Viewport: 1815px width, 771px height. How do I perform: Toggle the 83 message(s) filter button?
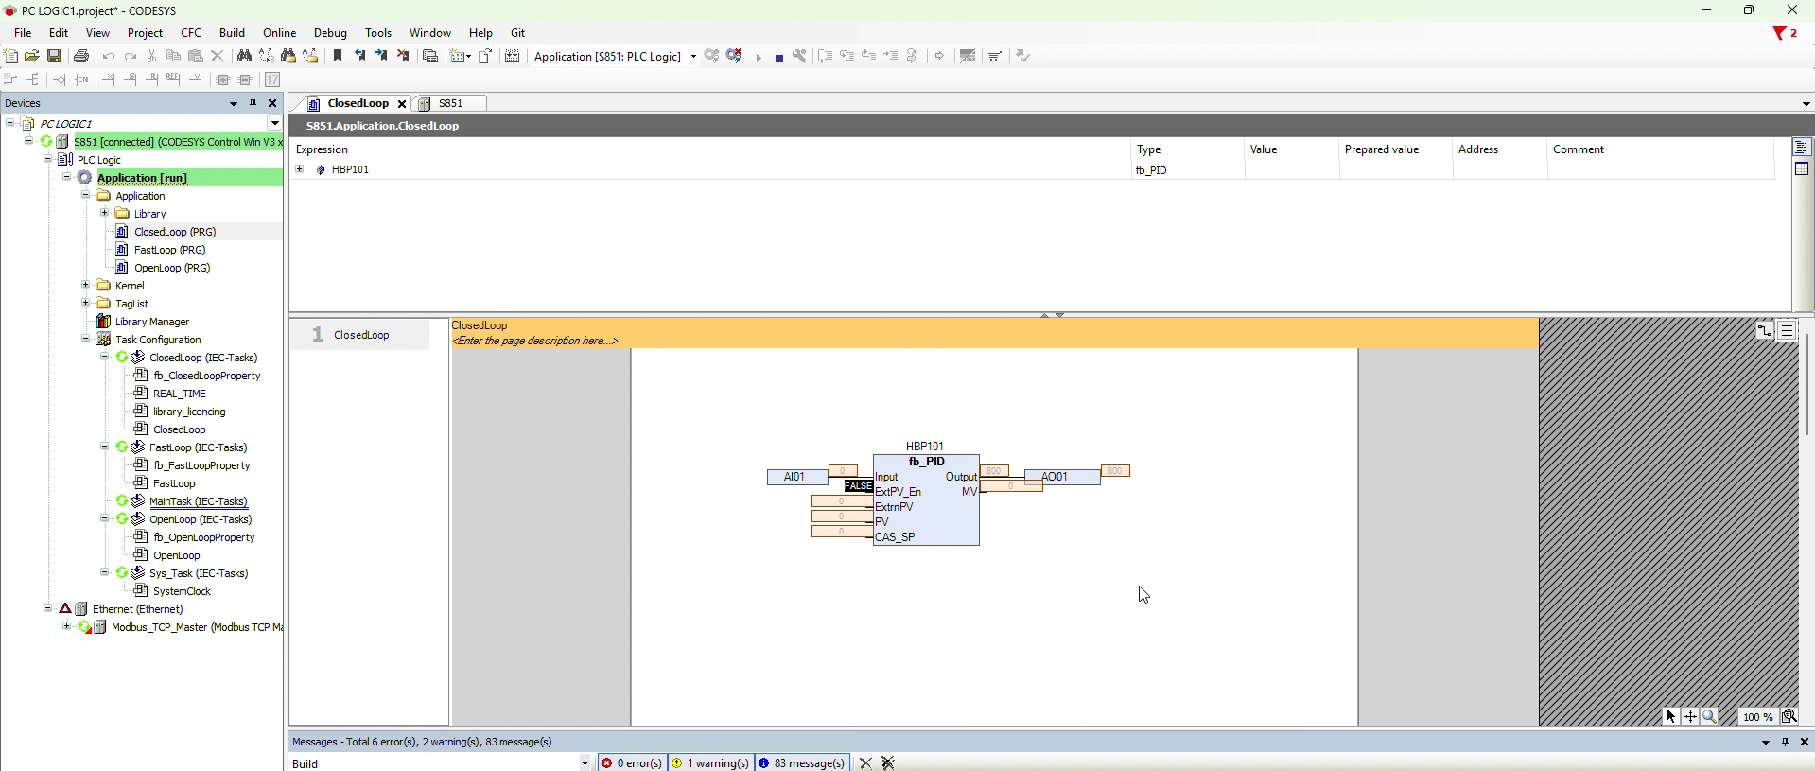click(802, 763)
